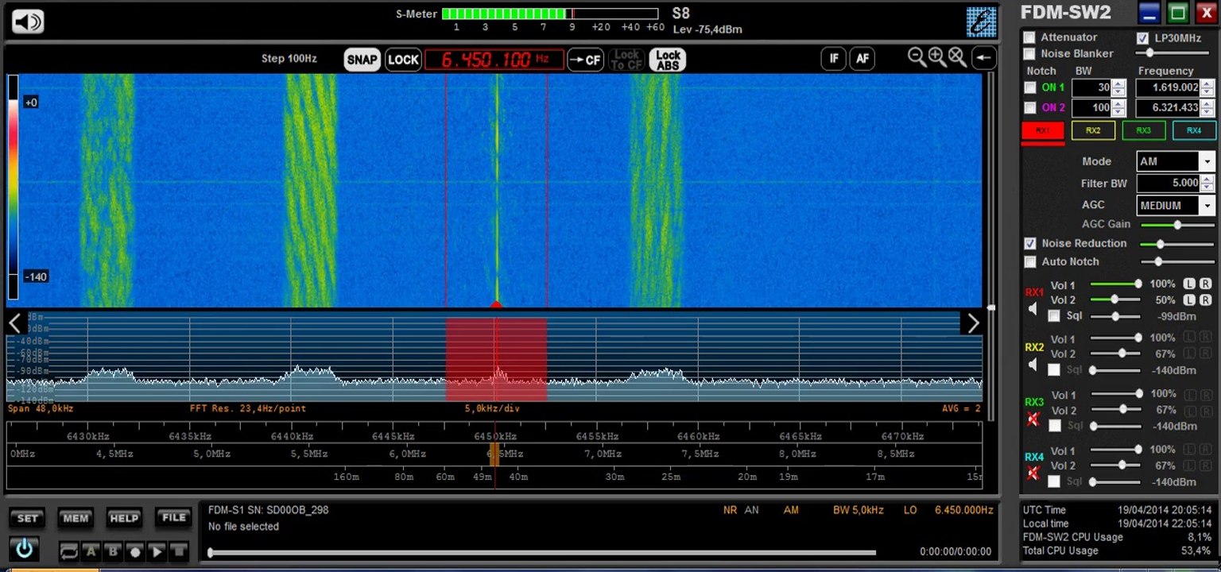1221x572 pixels.
Task: Enable the Noise Blanker checkbox
Action: (x=1030, y=54)
